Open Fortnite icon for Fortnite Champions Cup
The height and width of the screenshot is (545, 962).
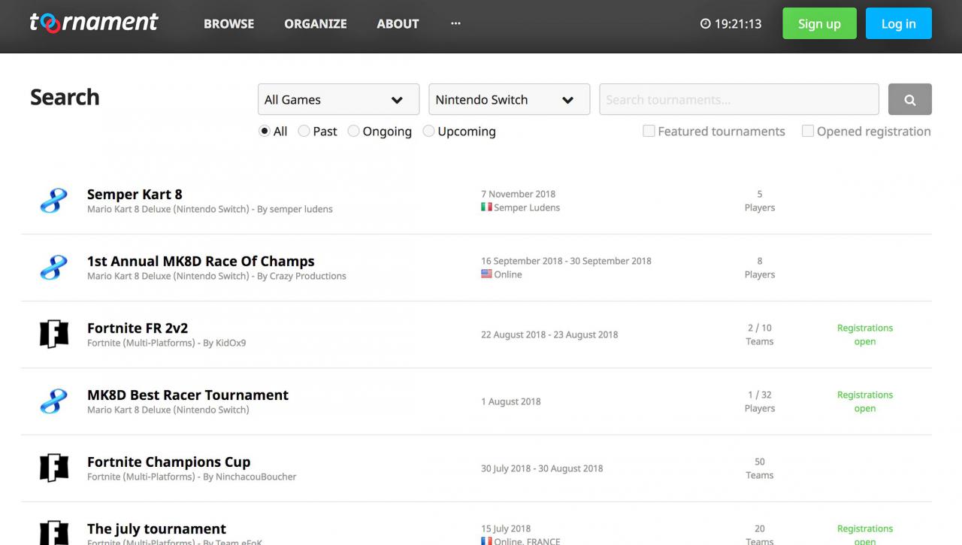[x=53, y=468]
